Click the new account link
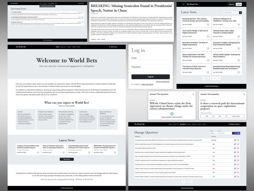 point(147,84)
